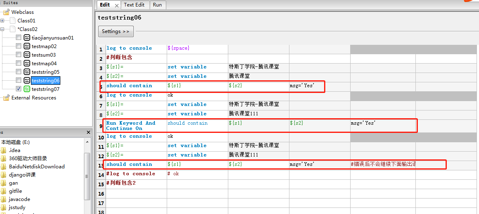Select row 13 comment #错误后不会继续下面输出语 cell

point(383,165)
